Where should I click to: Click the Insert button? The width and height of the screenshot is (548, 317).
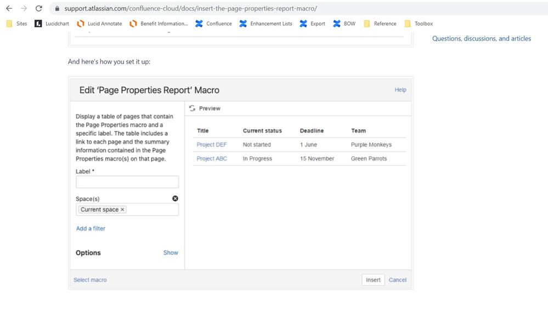(x=373, y=280)
